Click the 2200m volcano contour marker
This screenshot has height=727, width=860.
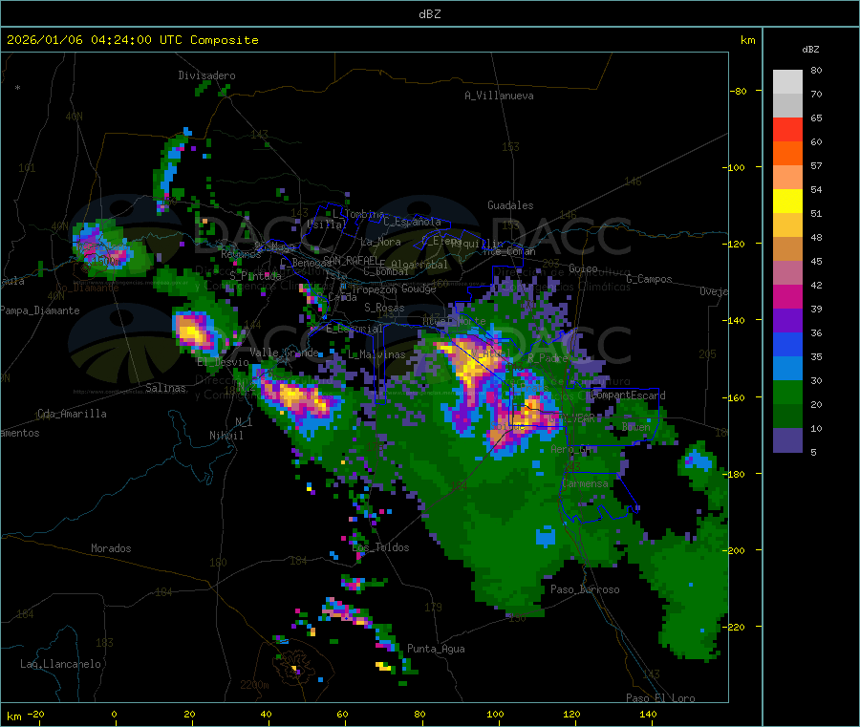[x=254, y=685]
